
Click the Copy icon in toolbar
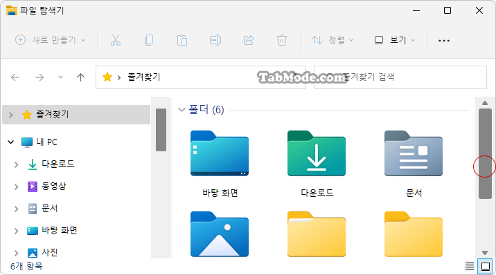click(x=149, y=40)
